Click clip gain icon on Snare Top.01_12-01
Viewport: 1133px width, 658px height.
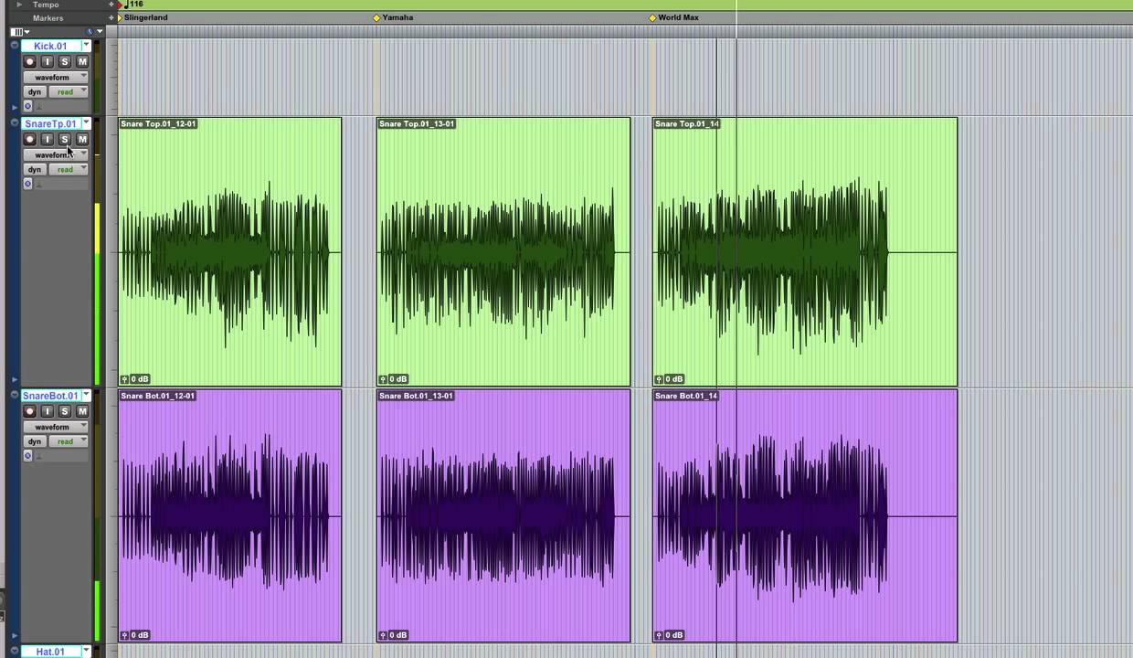pyautogui.click(x=125, y=378)
